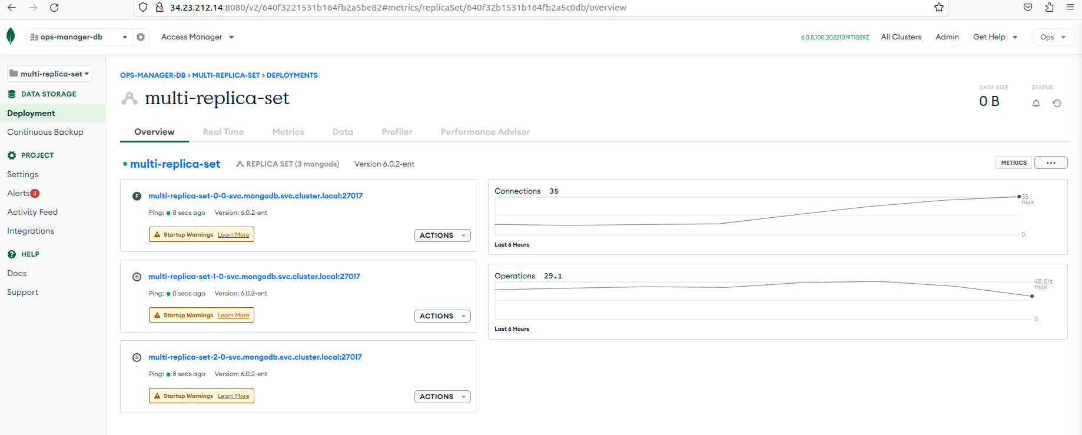Image resolution: width=1082 pixels, height=435 pixels.
Task: Switch to the Data tab
Action: [343, 132]
